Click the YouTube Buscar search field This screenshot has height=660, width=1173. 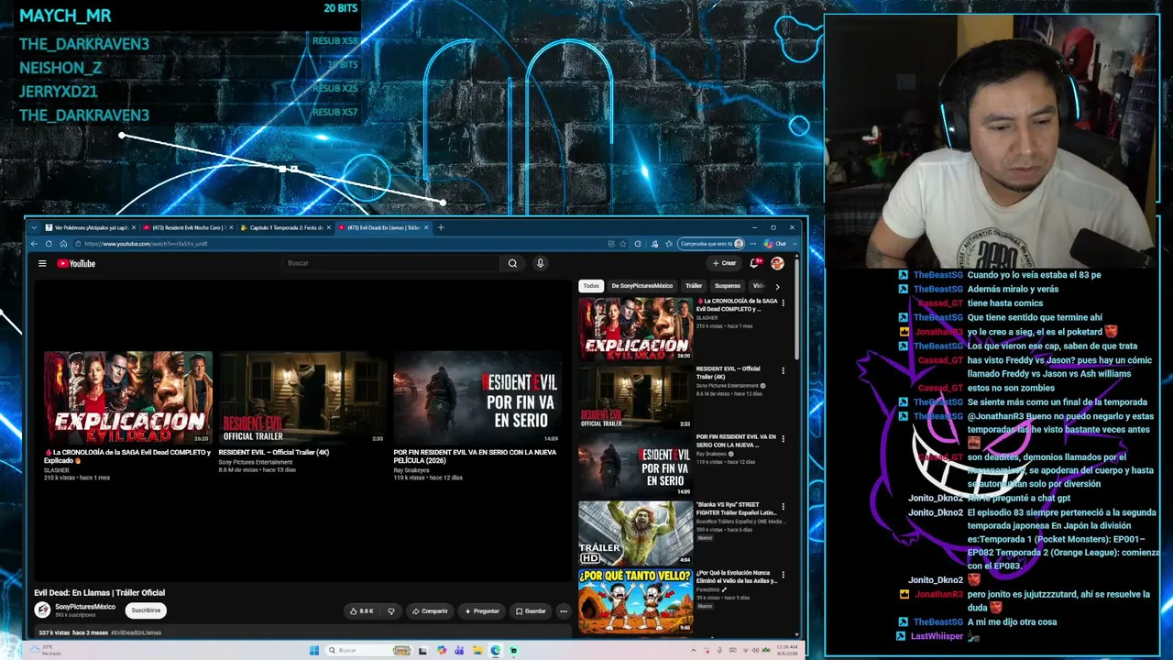(392, 263)
